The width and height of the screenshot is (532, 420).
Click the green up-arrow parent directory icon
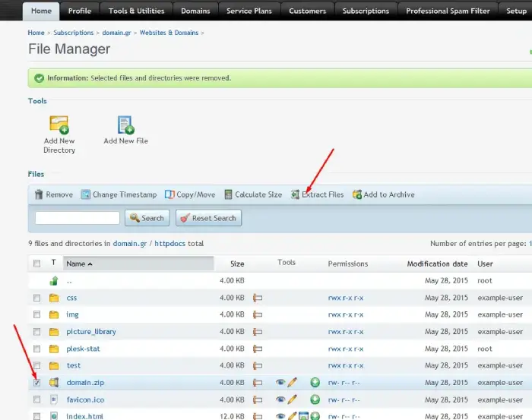[x=54, y=281]
